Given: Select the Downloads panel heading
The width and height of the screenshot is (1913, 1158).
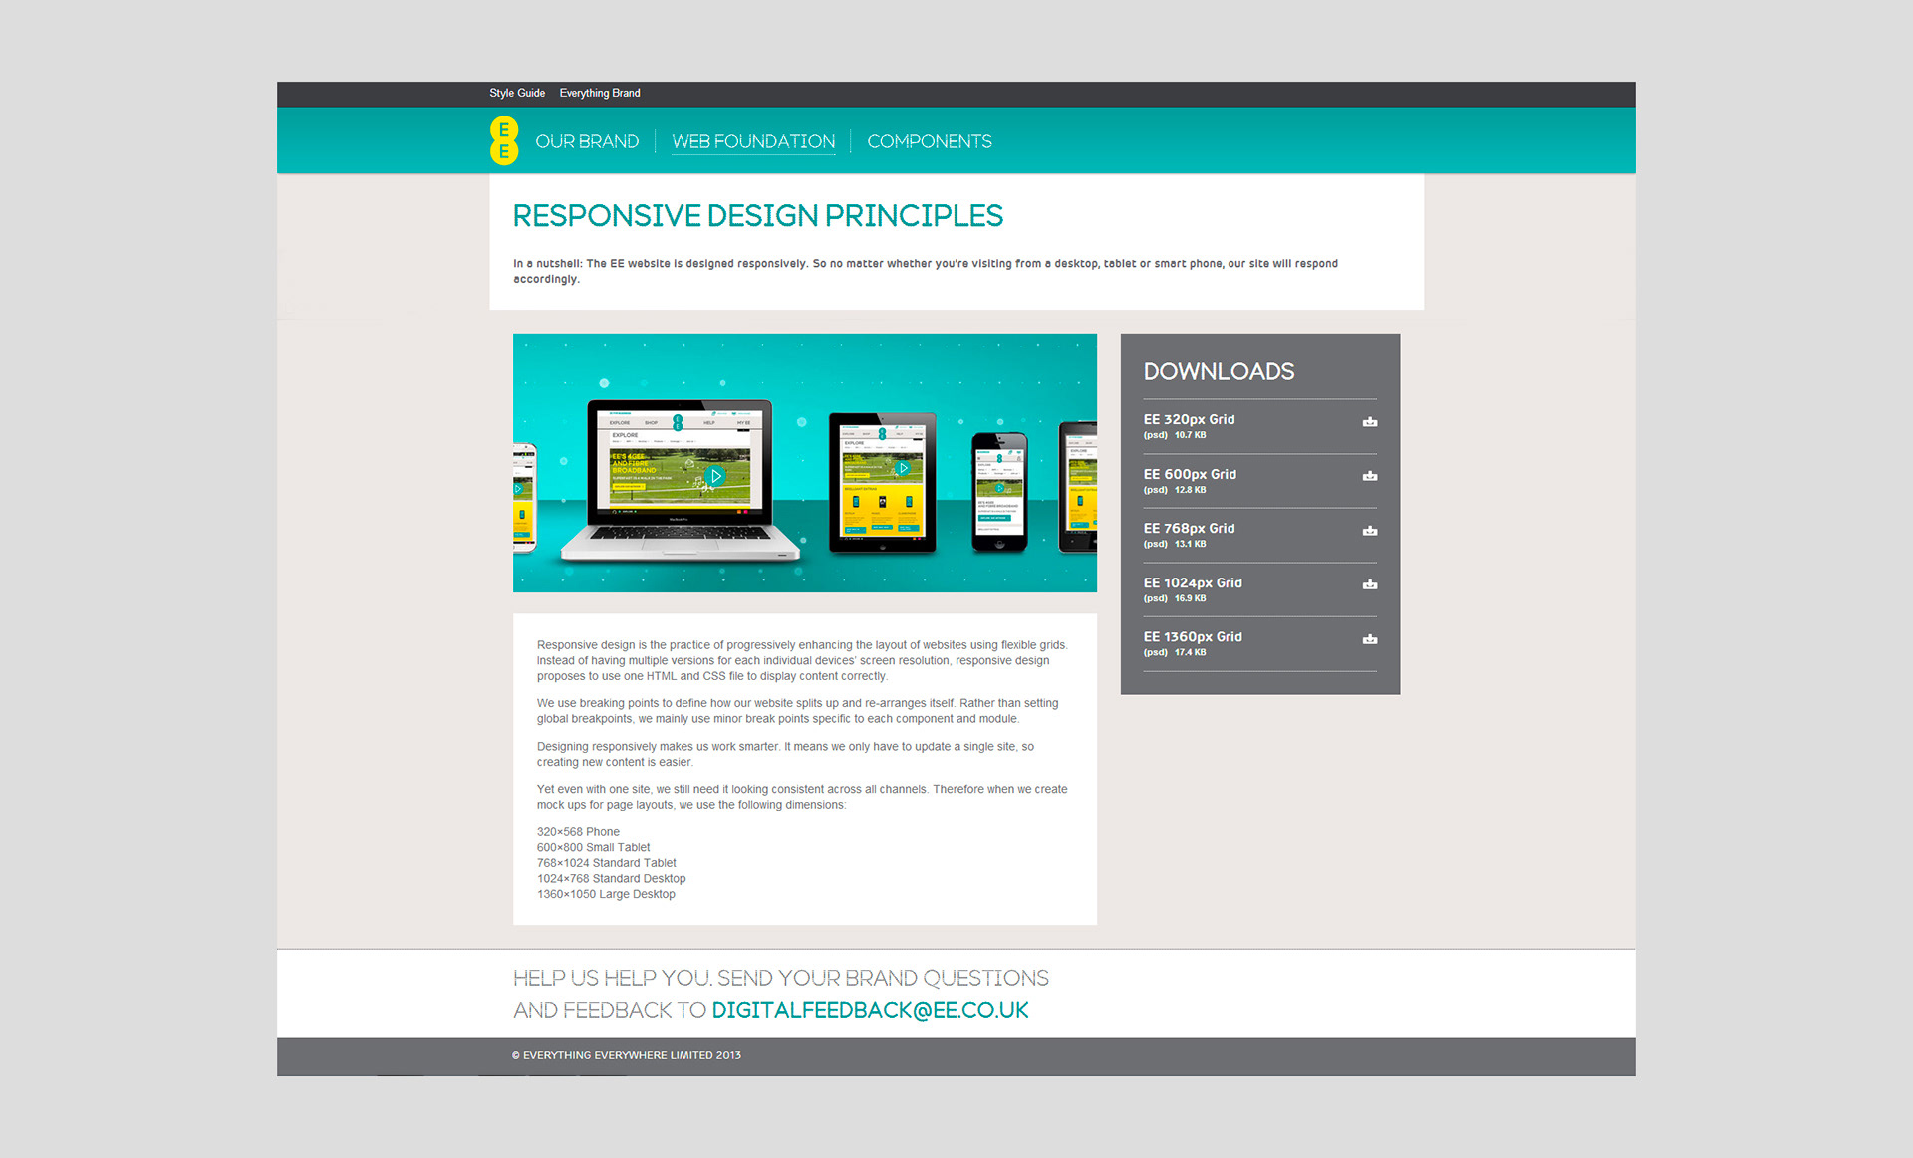Looking at the screenshot, I should (1219, 371).
